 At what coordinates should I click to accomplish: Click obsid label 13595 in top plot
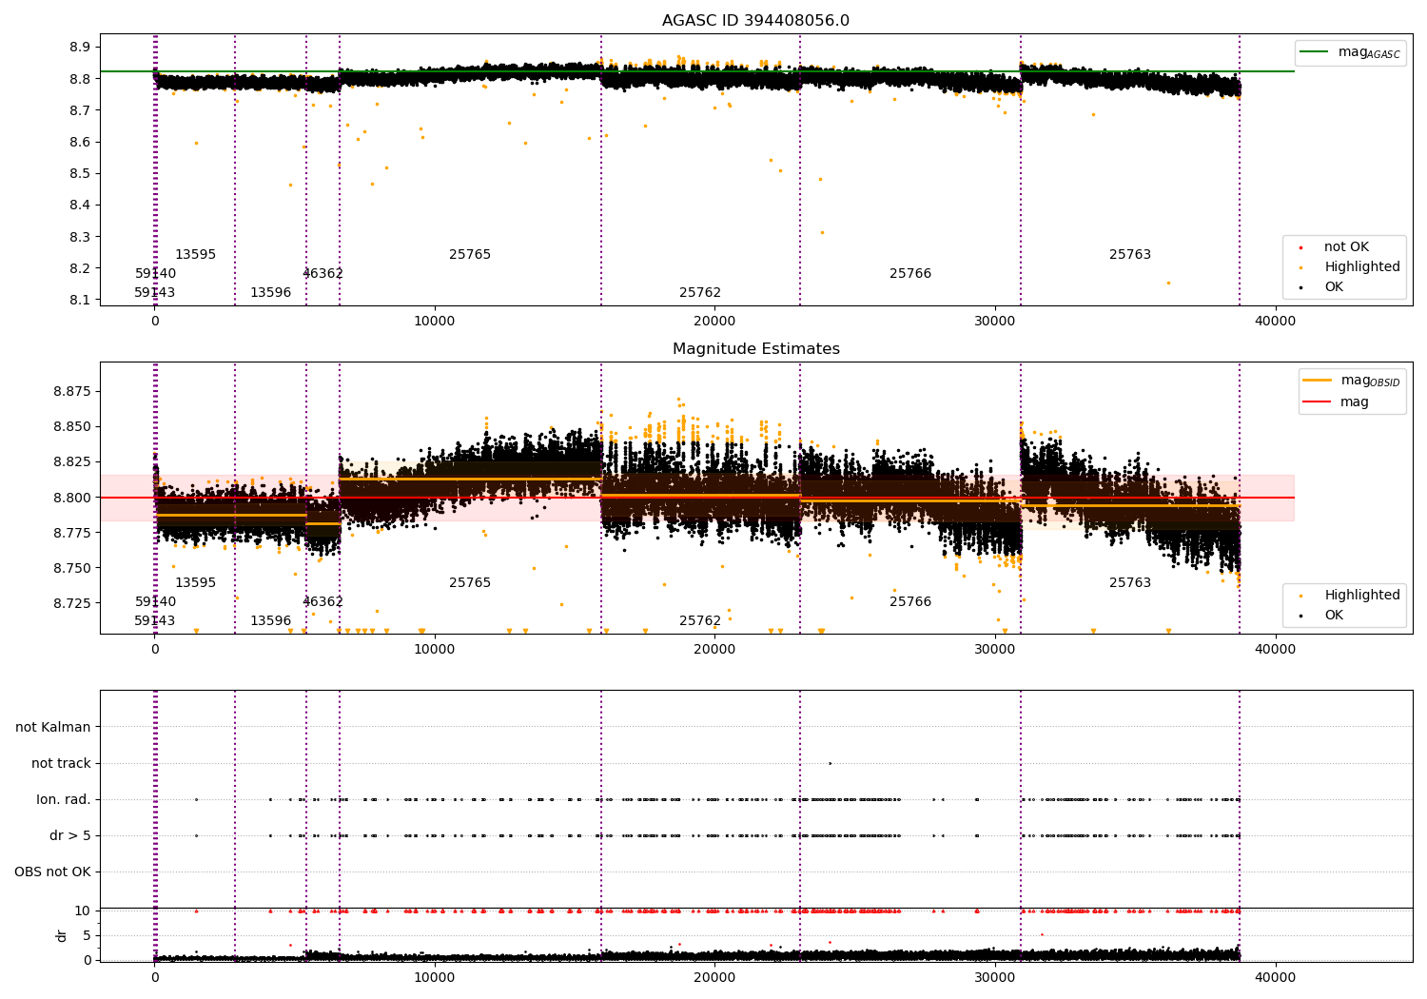[x=195, y=255]
